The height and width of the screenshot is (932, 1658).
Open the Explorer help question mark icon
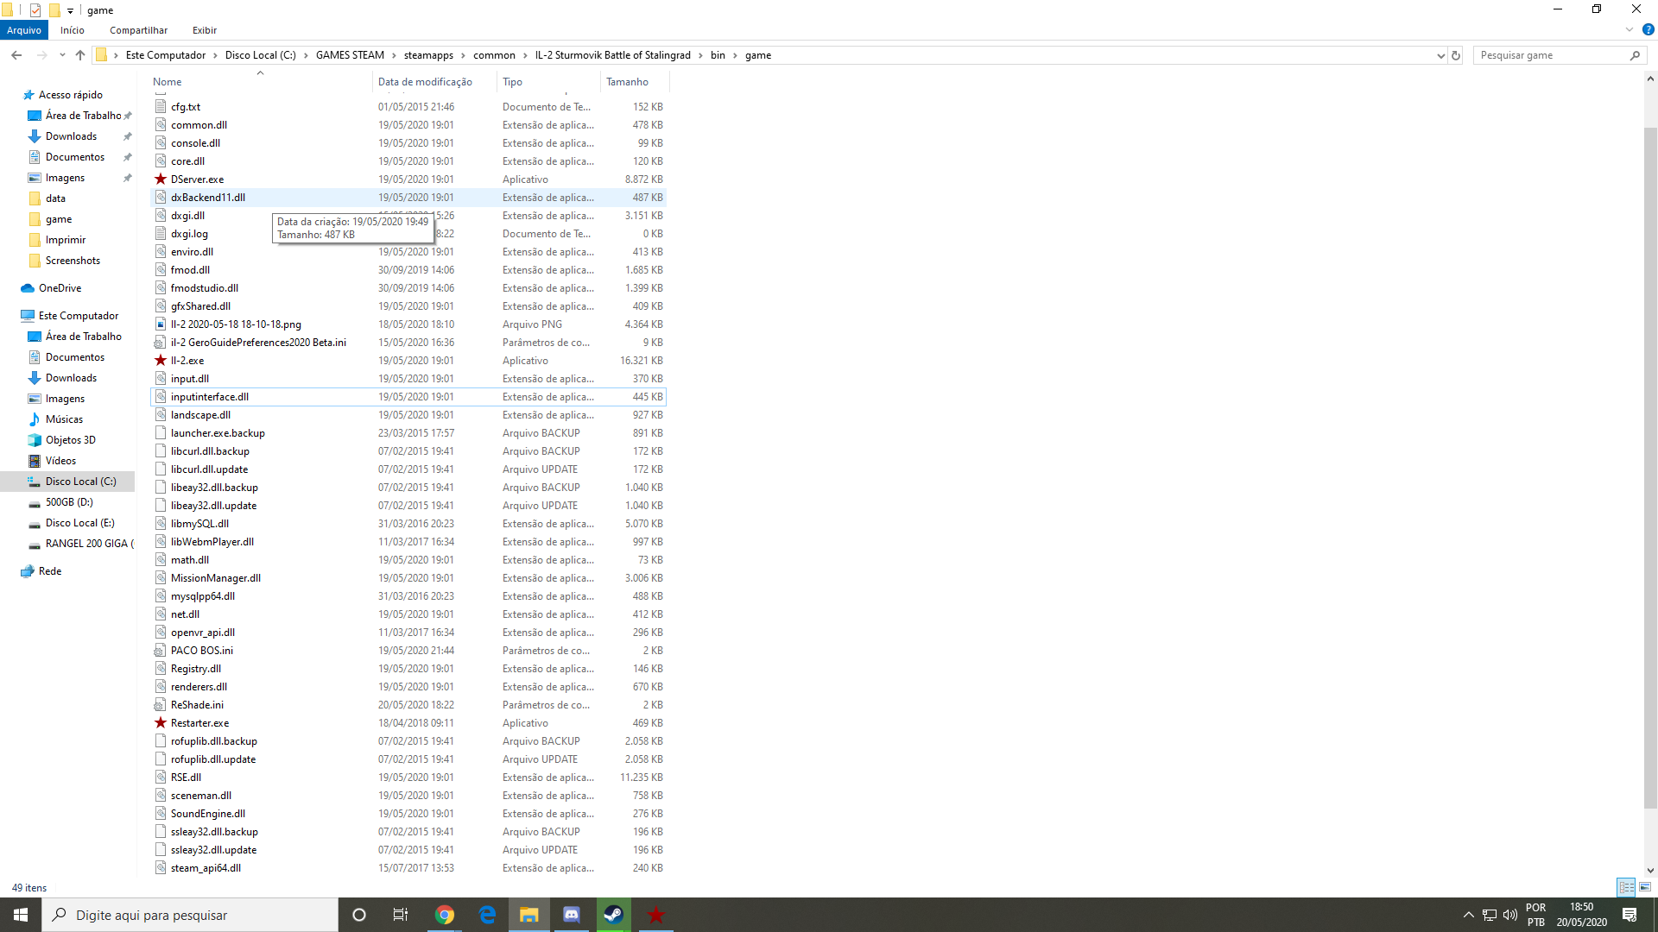pos(1648,29)
